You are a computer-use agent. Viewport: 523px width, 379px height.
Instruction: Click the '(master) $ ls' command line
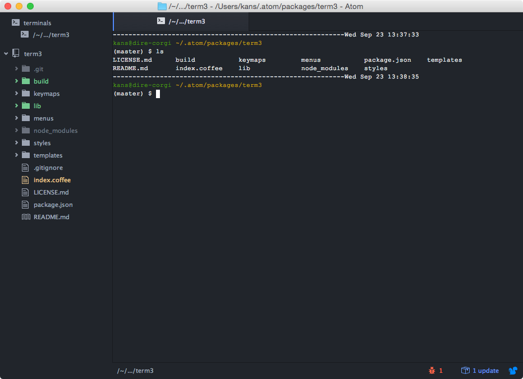(139, 52)
